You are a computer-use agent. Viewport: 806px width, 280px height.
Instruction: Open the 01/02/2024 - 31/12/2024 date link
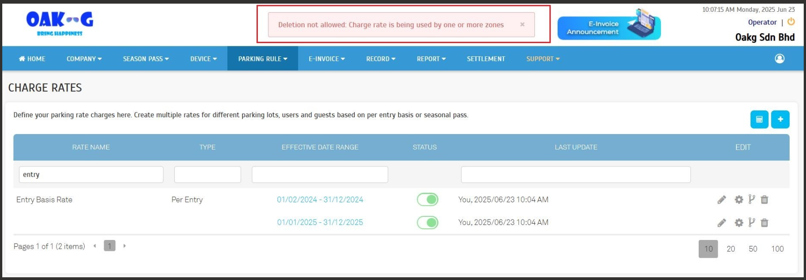[320, 200]
